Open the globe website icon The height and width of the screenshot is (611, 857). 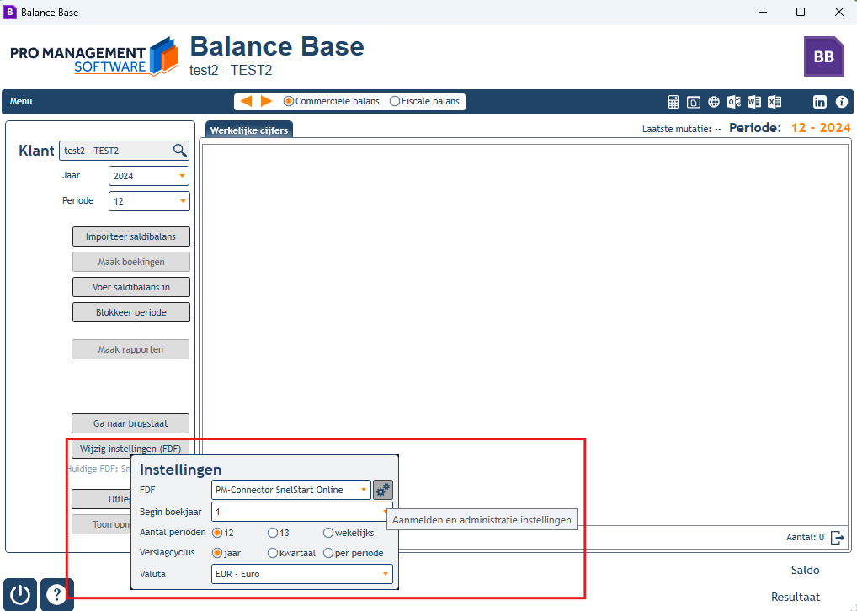click(714, 102)
